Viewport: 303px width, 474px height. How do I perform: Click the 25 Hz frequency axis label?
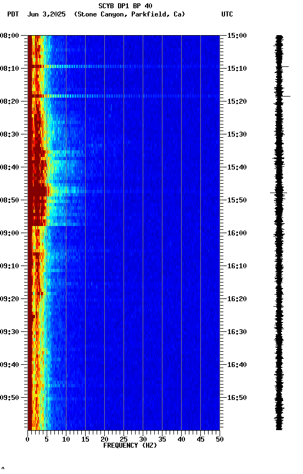click(124, 439)
